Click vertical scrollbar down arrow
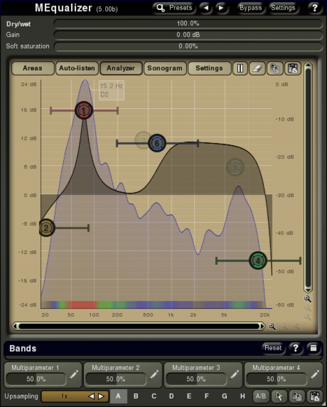This screenshot has height=407, width=327. pyautogui.click(x=308, y=290)
